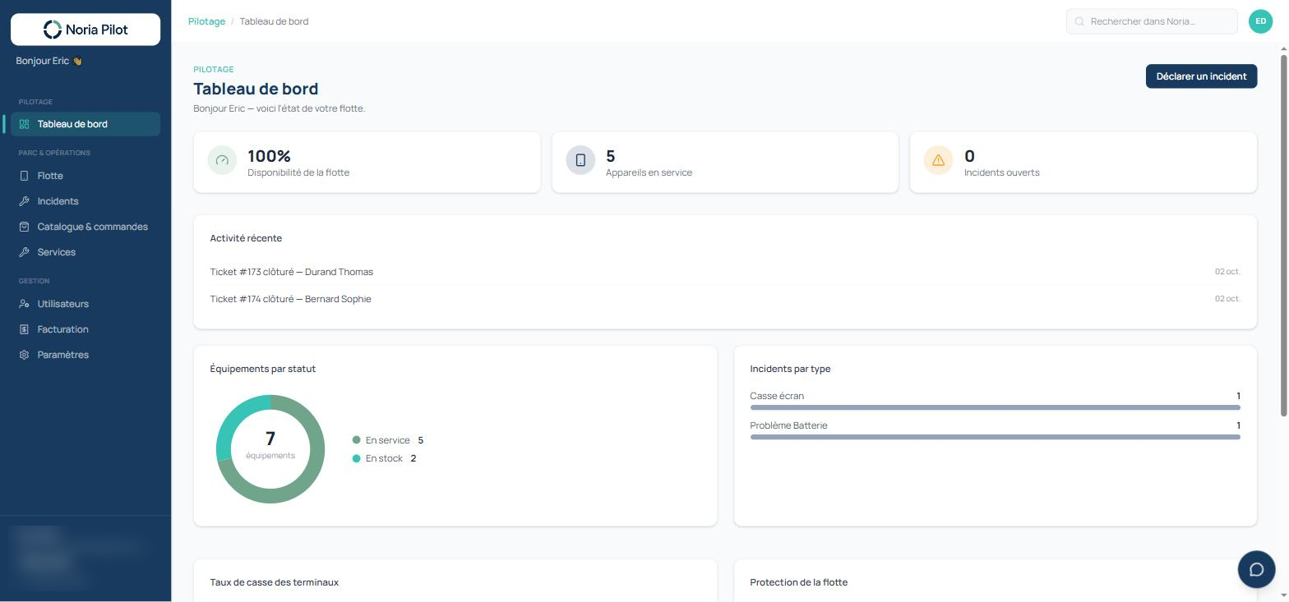Go to the Flotte section
The height and width of the screenshot is (602, 1289).
coord(85,176)
